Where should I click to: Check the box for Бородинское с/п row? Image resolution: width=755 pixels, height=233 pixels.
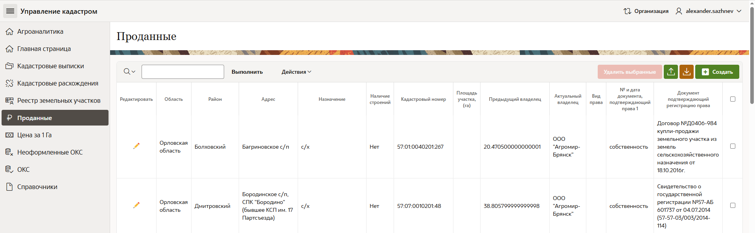click(x=733, y=206)
